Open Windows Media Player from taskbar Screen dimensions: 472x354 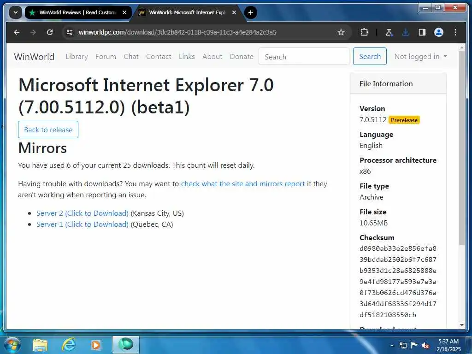96,345
